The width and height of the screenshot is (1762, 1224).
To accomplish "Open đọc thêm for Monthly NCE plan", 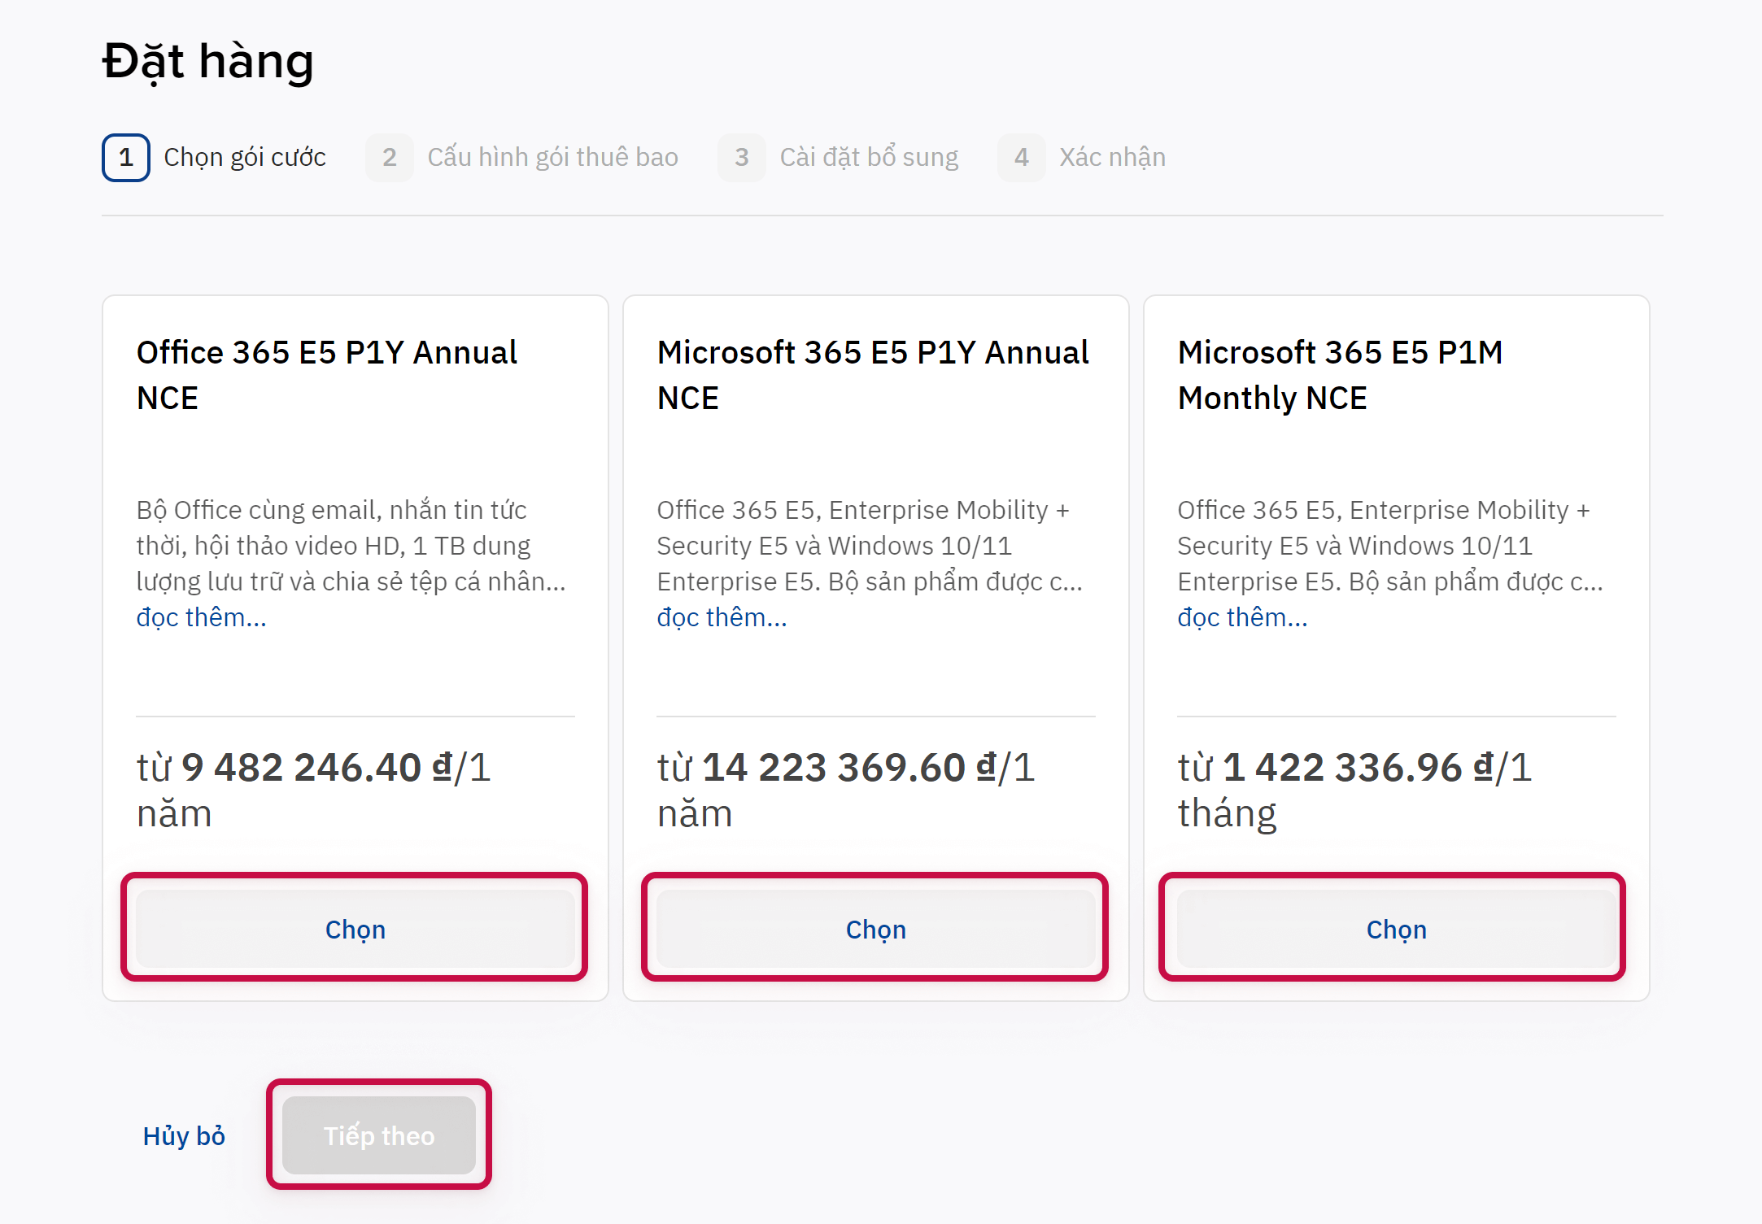I will click(1242, 617).
